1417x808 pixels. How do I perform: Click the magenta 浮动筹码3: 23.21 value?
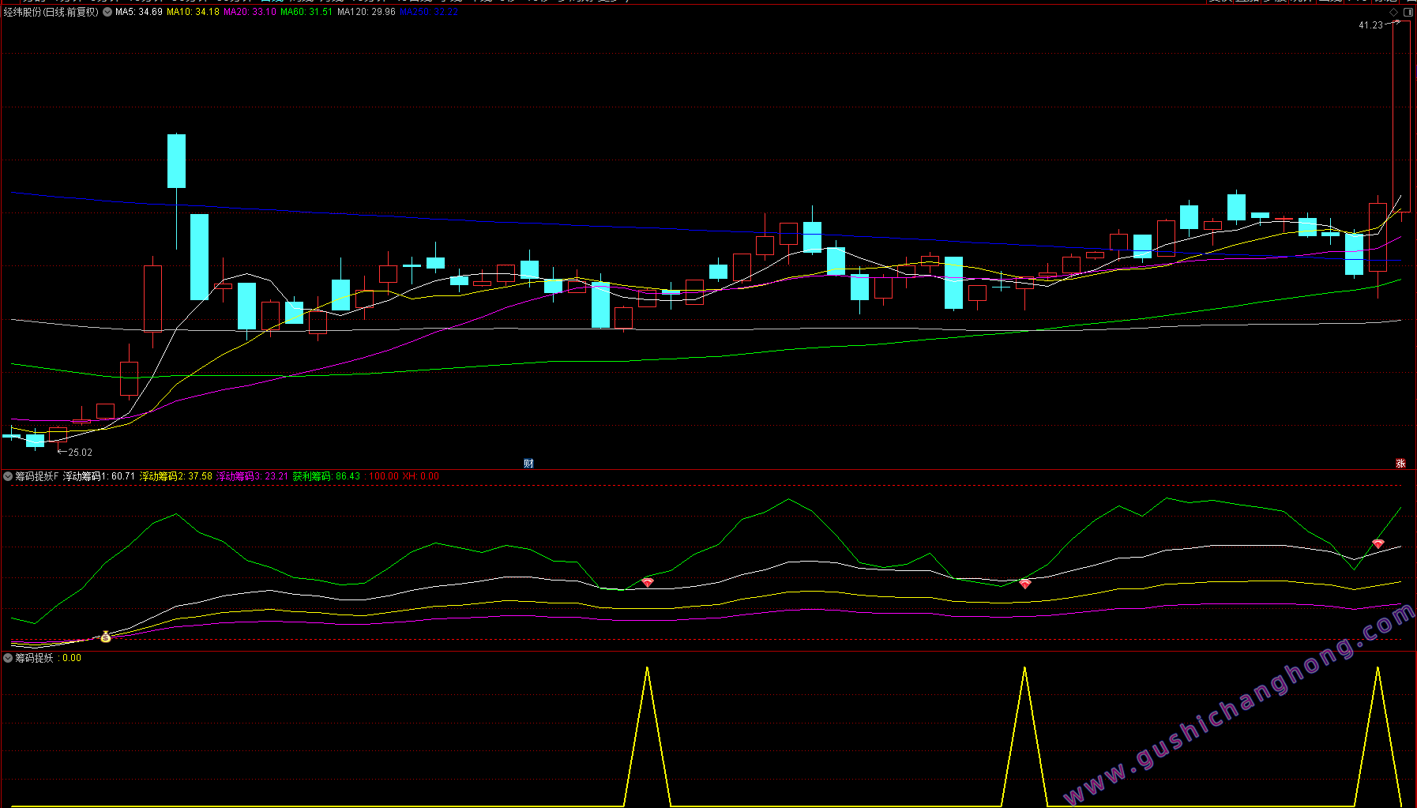(x=253, y=476)
